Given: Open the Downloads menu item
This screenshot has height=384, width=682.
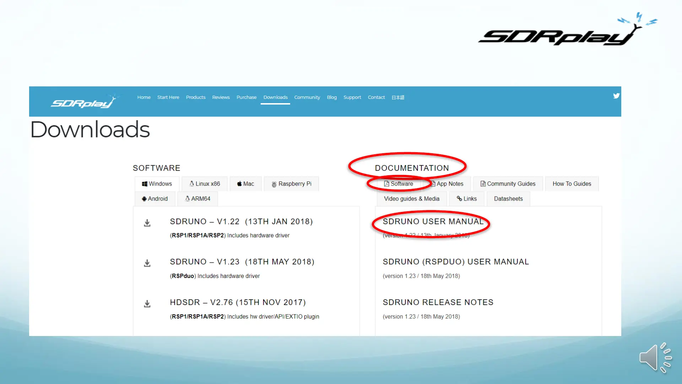Looking at the screenshot, I should point(275,97).
